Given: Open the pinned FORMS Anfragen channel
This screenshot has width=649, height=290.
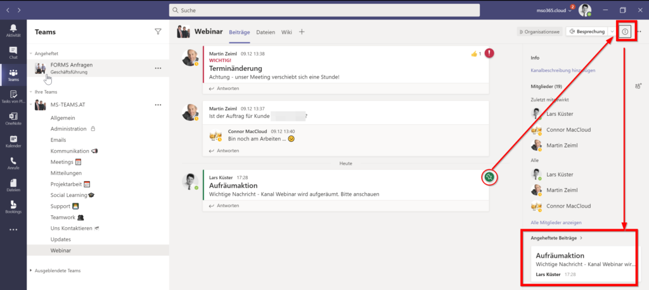Looking at the screenshot, I should 98,68.
